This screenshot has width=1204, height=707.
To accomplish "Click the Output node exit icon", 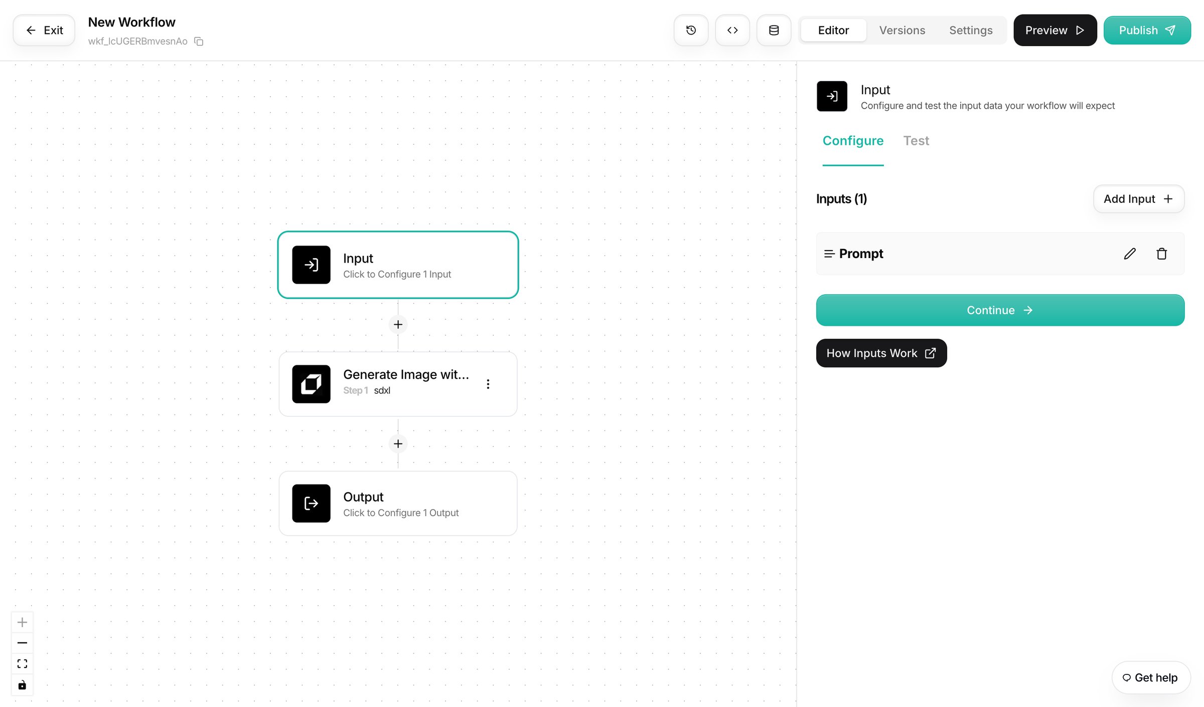I will (311, 503).
